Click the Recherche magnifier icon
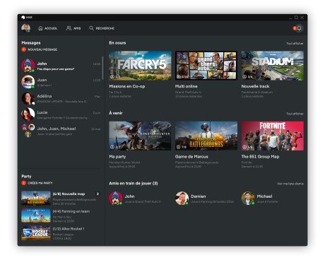 pos(91,28)
